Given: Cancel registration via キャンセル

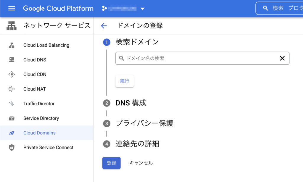Looking at the screenshot, I should pyautogui.click(x=141, y=163).
